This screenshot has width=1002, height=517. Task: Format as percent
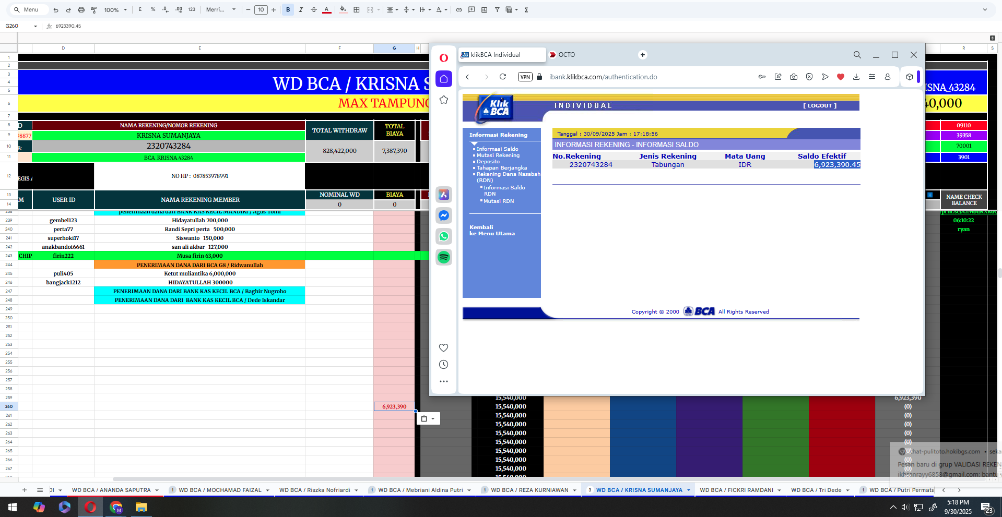click(153, 9)
